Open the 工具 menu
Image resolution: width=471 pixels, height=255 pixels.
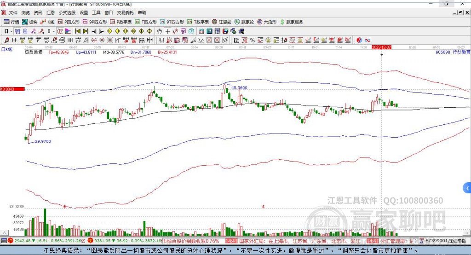click(x=96, y=12)
